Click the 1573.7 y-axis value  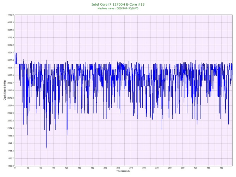point(11,158)
